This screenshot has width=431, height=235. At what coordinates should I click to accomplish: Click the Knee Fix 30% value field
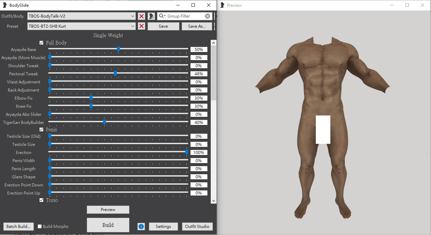click(x=199, y=106)
